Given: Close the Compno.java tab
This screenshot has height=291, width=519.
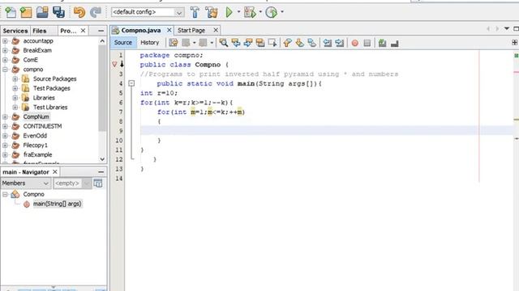Looking at the screenshot, I should click(x=169, y=31).
